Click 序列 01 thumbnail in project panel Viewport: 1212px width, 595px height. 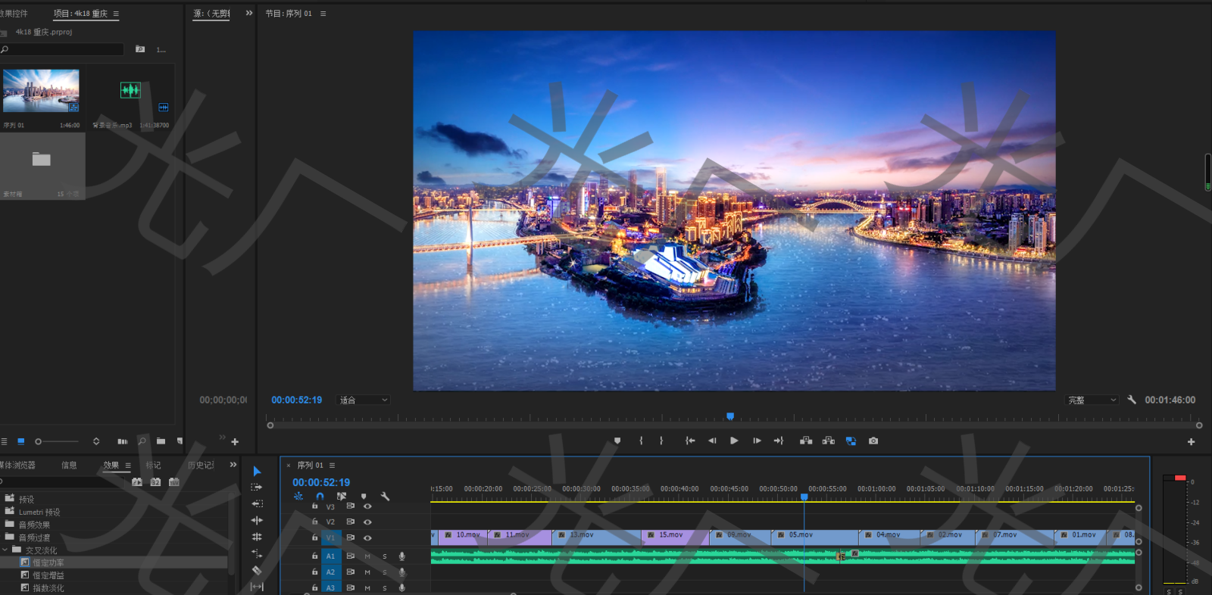point(41,91)
